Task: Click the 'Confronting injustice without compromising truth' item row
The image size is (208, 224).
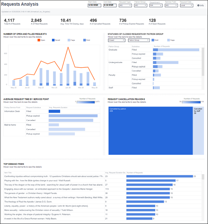Action: point(103,176)
